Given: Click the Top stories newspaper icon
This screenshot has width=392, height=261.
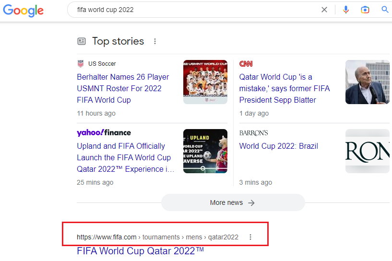Looking at the screenshot, I should [x=82, y=41].
